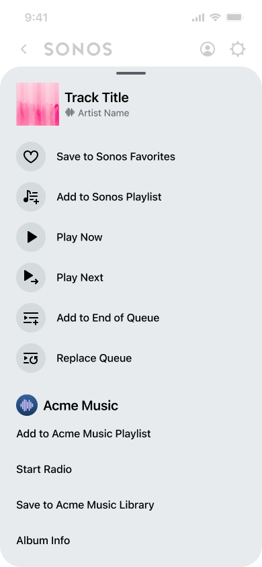The image size is (262, 567).
Task: Open the account profile icon
Action: point(208,49)
